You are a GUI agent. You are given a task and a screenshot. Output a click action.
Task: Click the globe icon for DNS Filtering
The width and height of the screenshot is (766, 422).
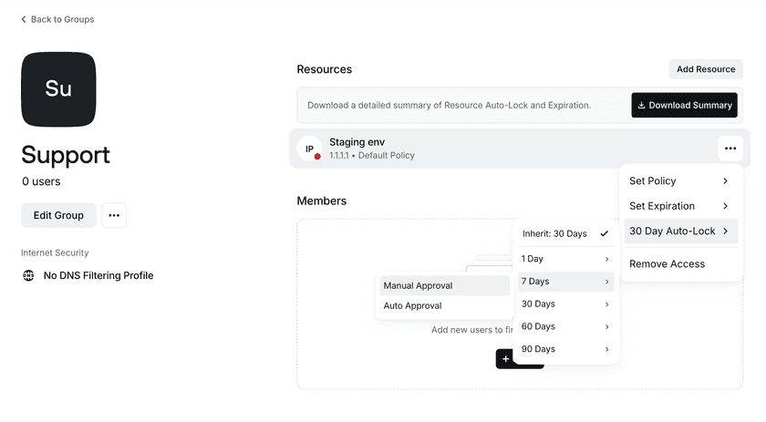click(x=28, y=275)
